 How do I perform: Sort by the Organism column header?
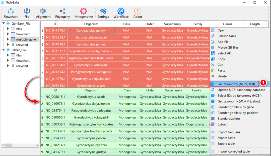(x=91, y=24)
